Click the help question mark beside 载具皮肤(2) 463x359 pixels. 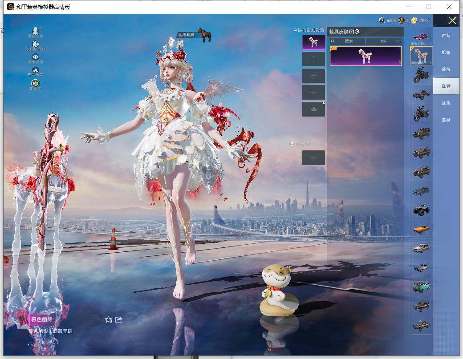(357, 32)
